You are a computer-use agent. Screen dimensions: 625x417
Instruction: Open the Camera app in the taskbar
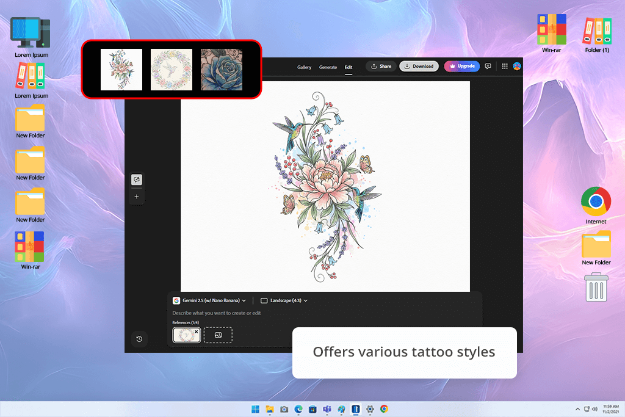pyautogui.click(x=284, y=409)
